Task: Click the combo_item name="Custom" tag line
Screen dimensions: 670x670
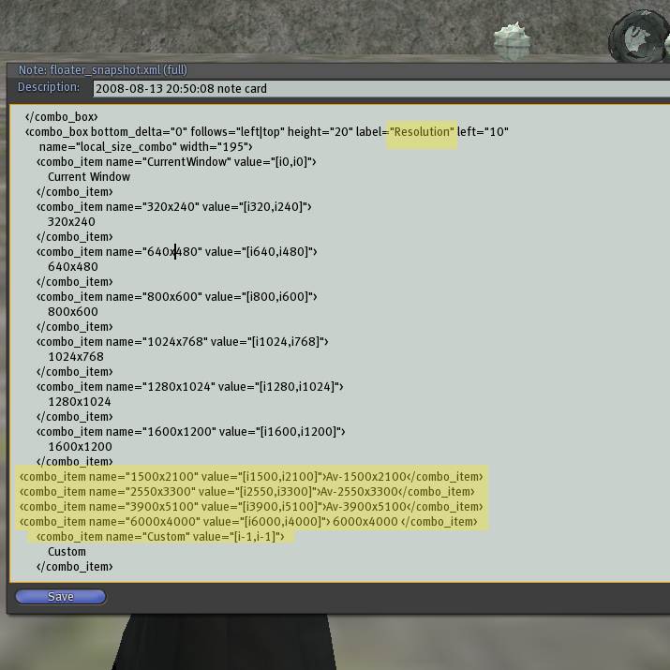Action: (159, 537)
